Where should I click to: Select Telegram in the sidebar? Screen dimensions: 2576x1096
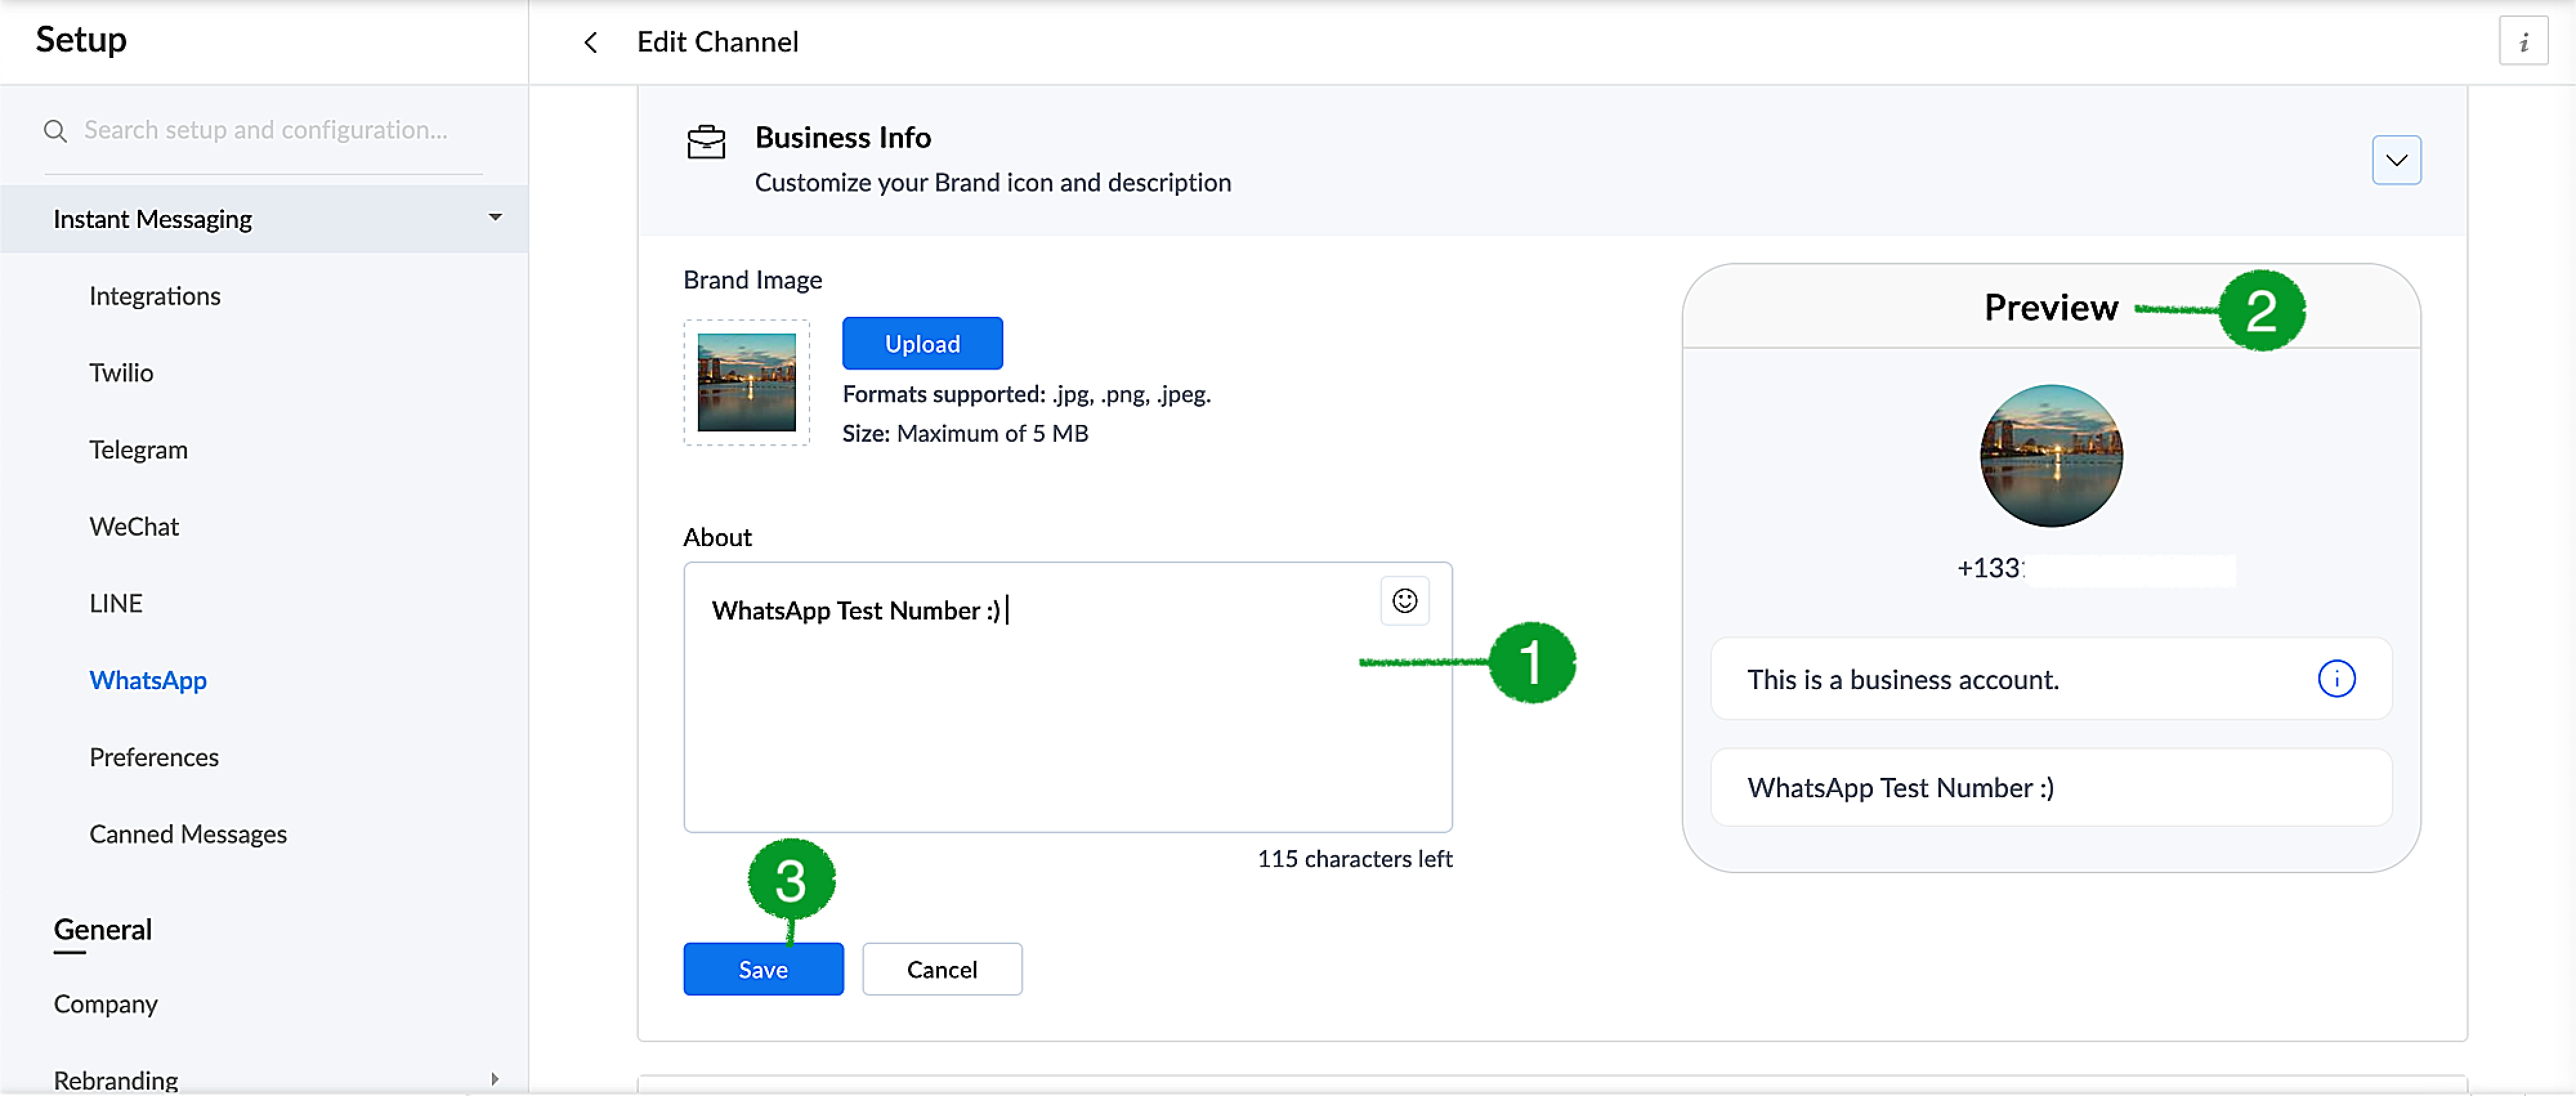click(138, 450)
